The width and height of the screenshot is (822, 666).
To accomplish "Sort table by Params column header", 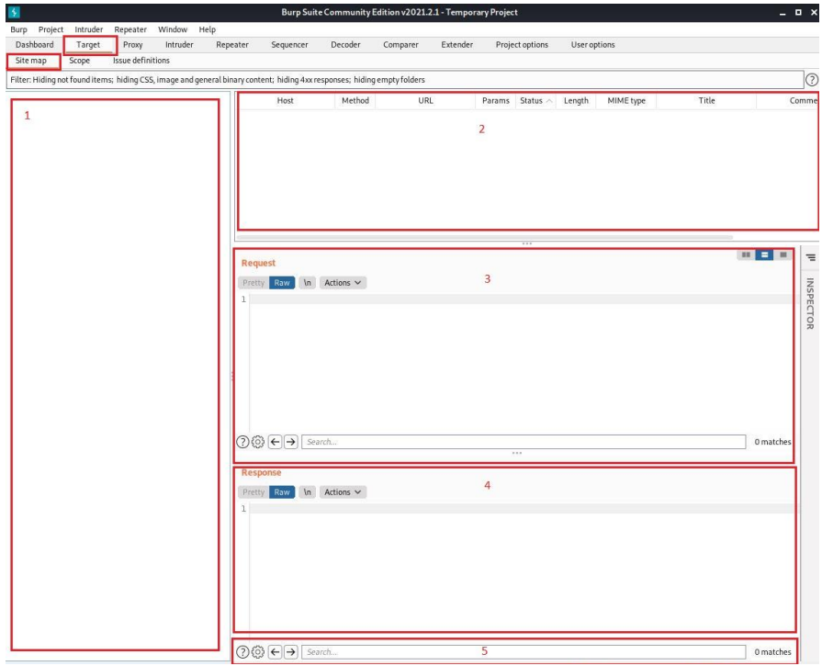I will [x=495, y=101].
